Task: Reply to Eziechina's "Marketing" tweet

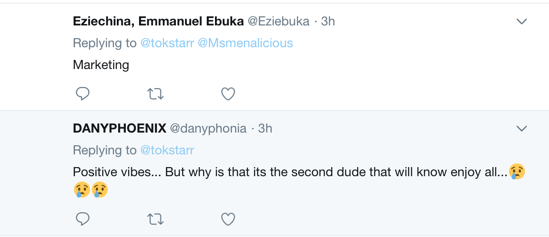Action: pyautogui.click(x=82, y=94)
